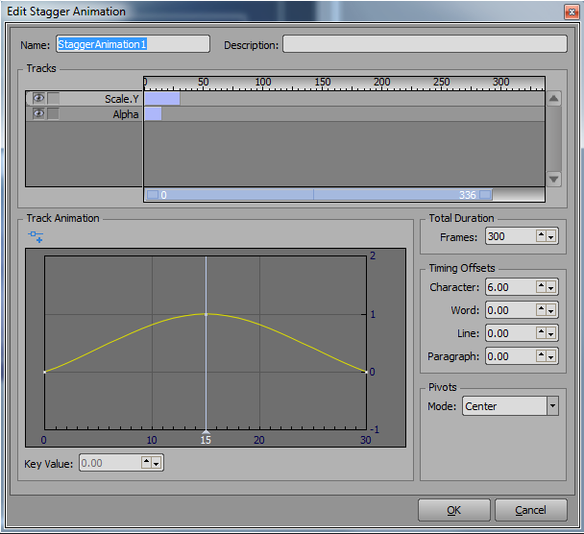Toggle the lock box beside Alpha
Screen dimensions: 584x534
point(54,113)
